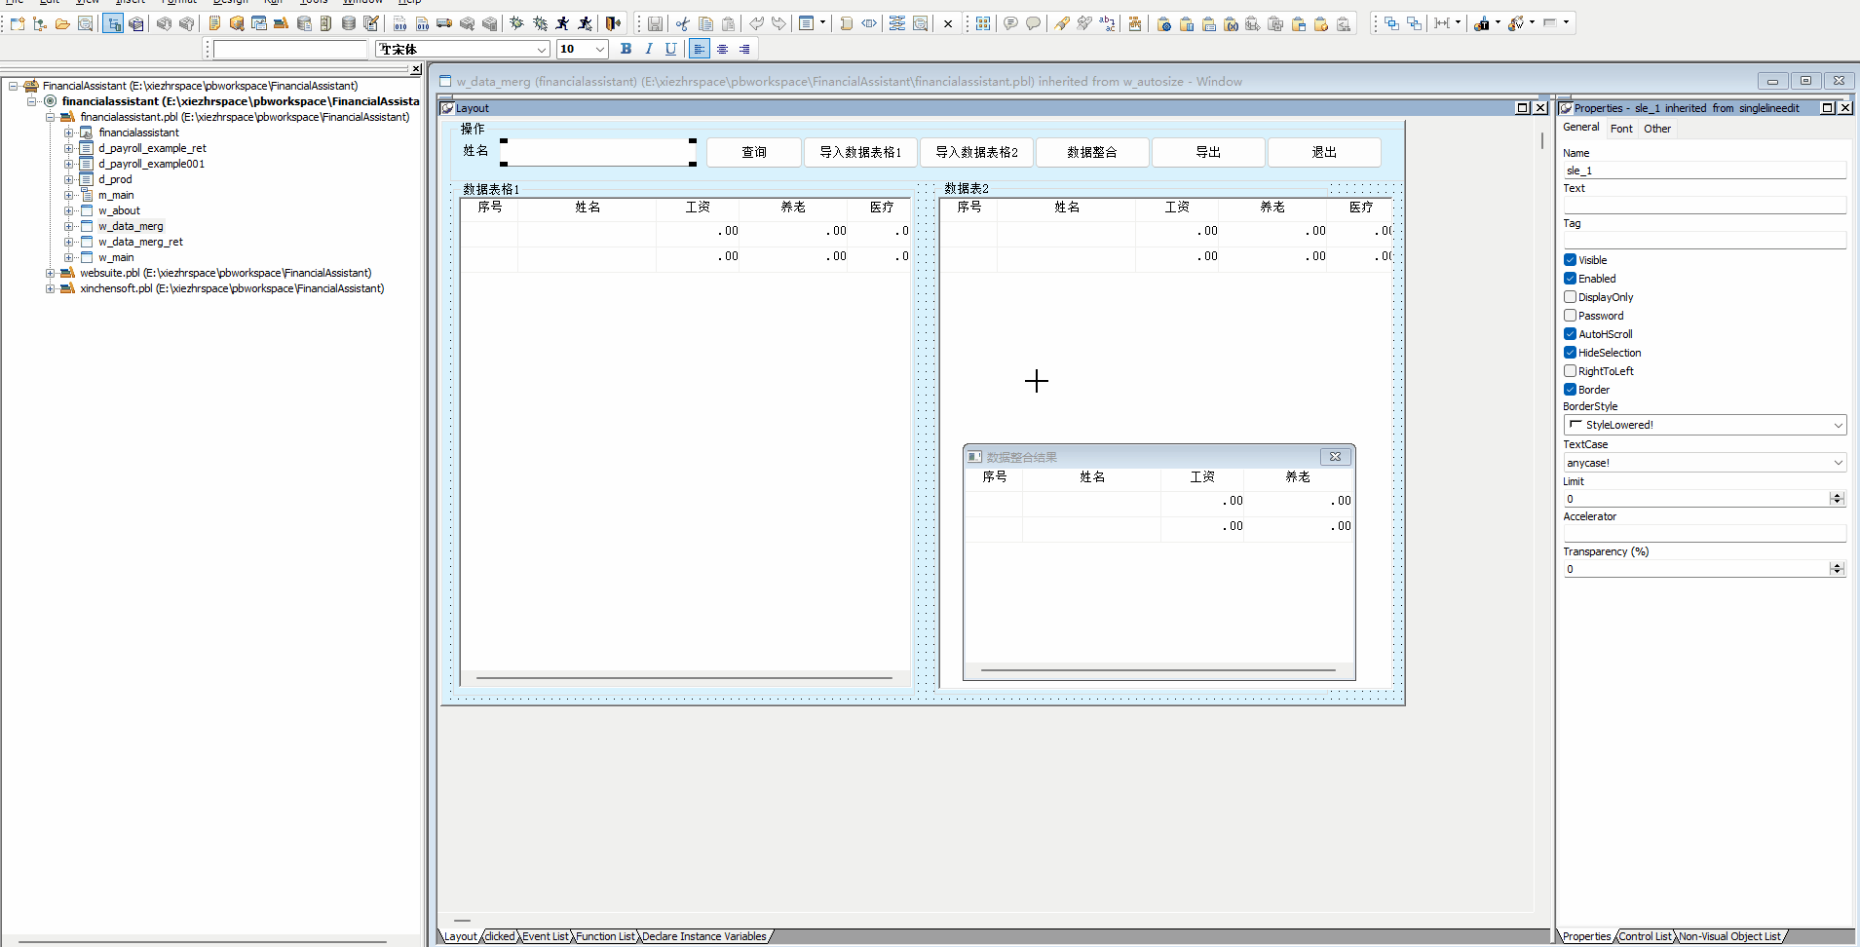Click the Copy icon

[705, 23]
